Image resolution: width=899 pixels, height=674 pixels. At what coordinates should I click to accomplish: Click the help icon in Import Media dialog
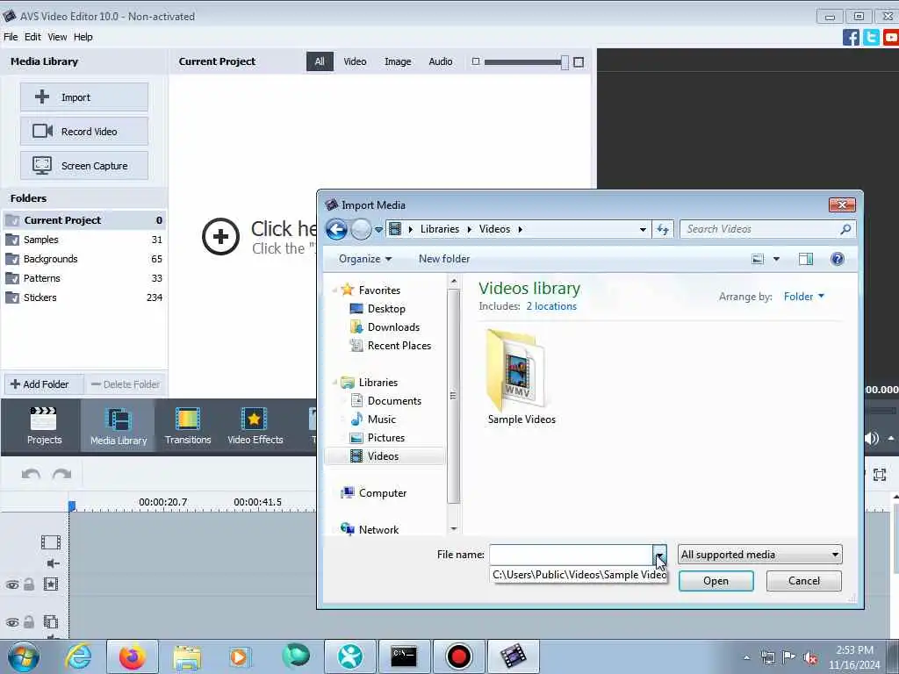[x=837, y=259]
